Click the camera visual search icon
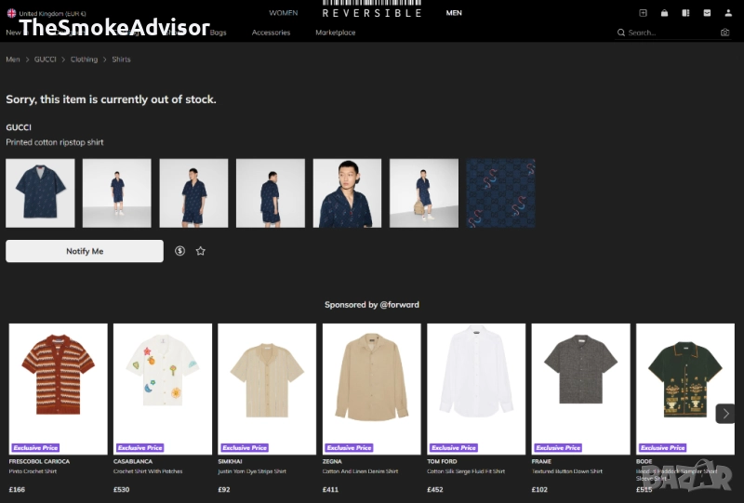The height and width of the screenshot is (503, 744). 724,33
